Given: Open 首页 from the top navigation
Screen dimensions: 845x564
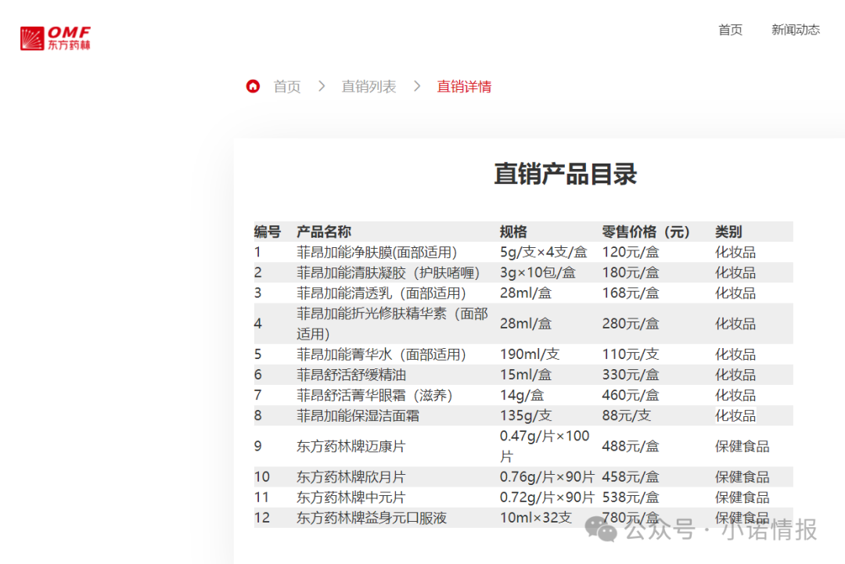Looking at the screenshot, I should tap(730, 31).
